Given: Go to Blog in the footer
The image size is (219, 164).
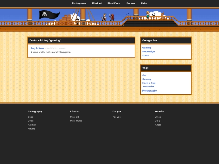Looking at the screenshot, I should point(157,121).
